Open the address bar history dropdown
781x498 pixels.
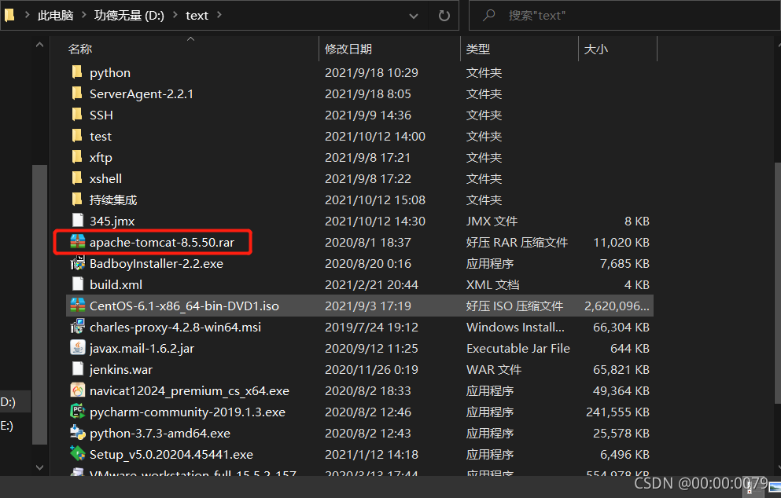click(x=414, y=16)
